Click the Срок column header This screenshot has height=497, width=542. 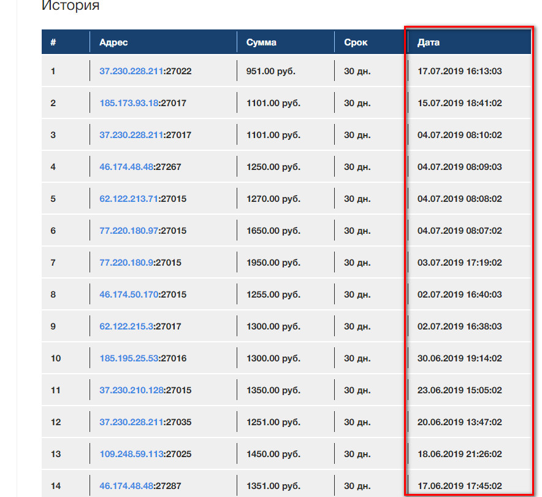coord(356,42)
